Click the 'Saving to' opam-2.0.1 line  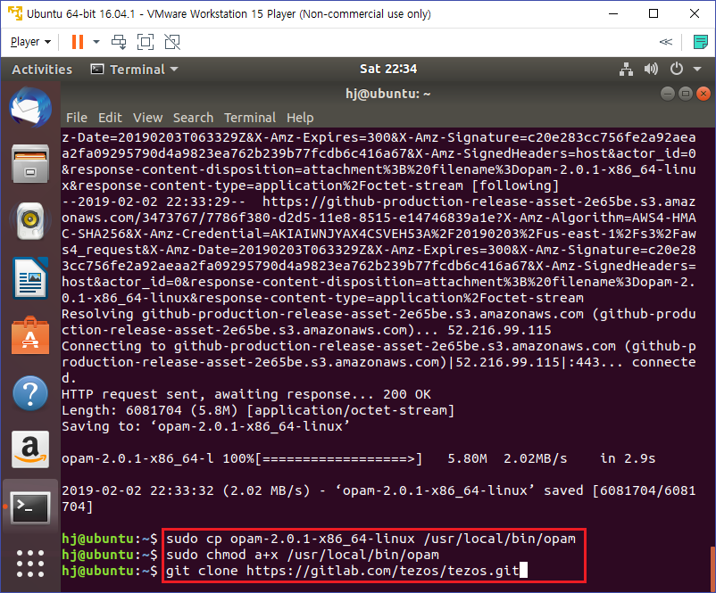point(205,426)
